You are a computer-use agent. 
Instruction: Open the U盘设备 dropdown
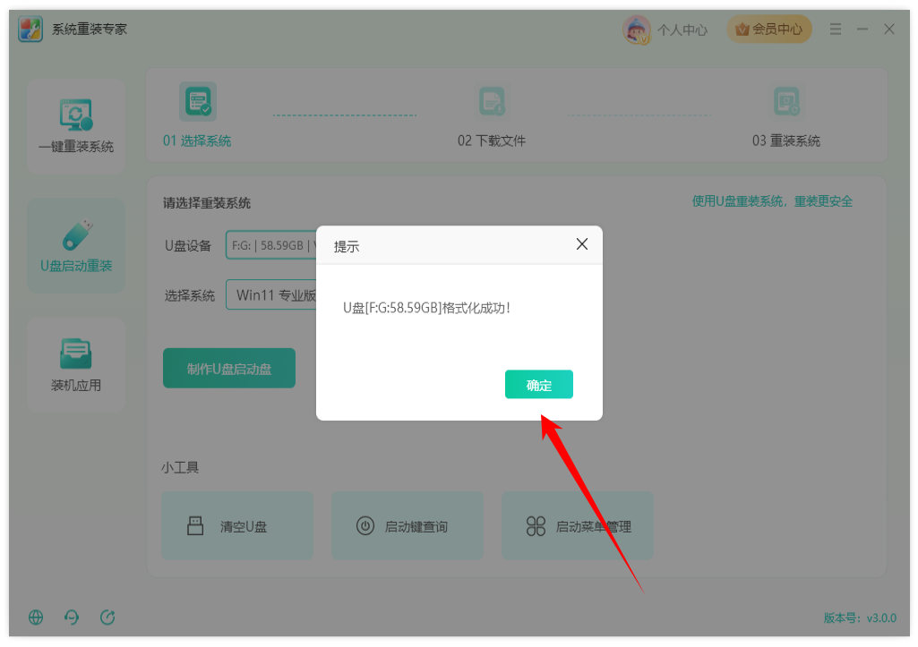(x=271, y=245)
